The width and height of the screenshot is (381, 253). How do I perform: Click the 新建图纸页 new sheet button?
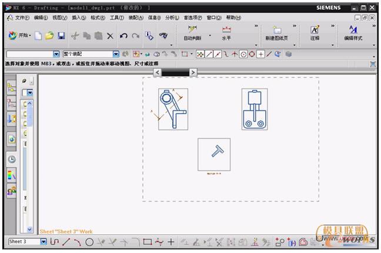(276, 33)
